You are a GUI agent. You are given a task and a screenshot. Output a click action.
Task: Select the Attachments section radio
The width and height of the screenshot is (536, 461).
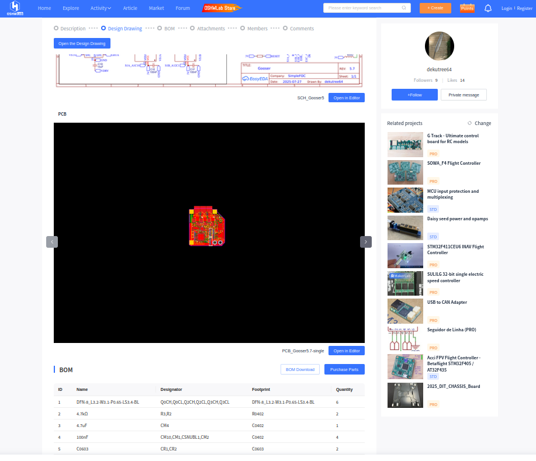coord(192,28)
